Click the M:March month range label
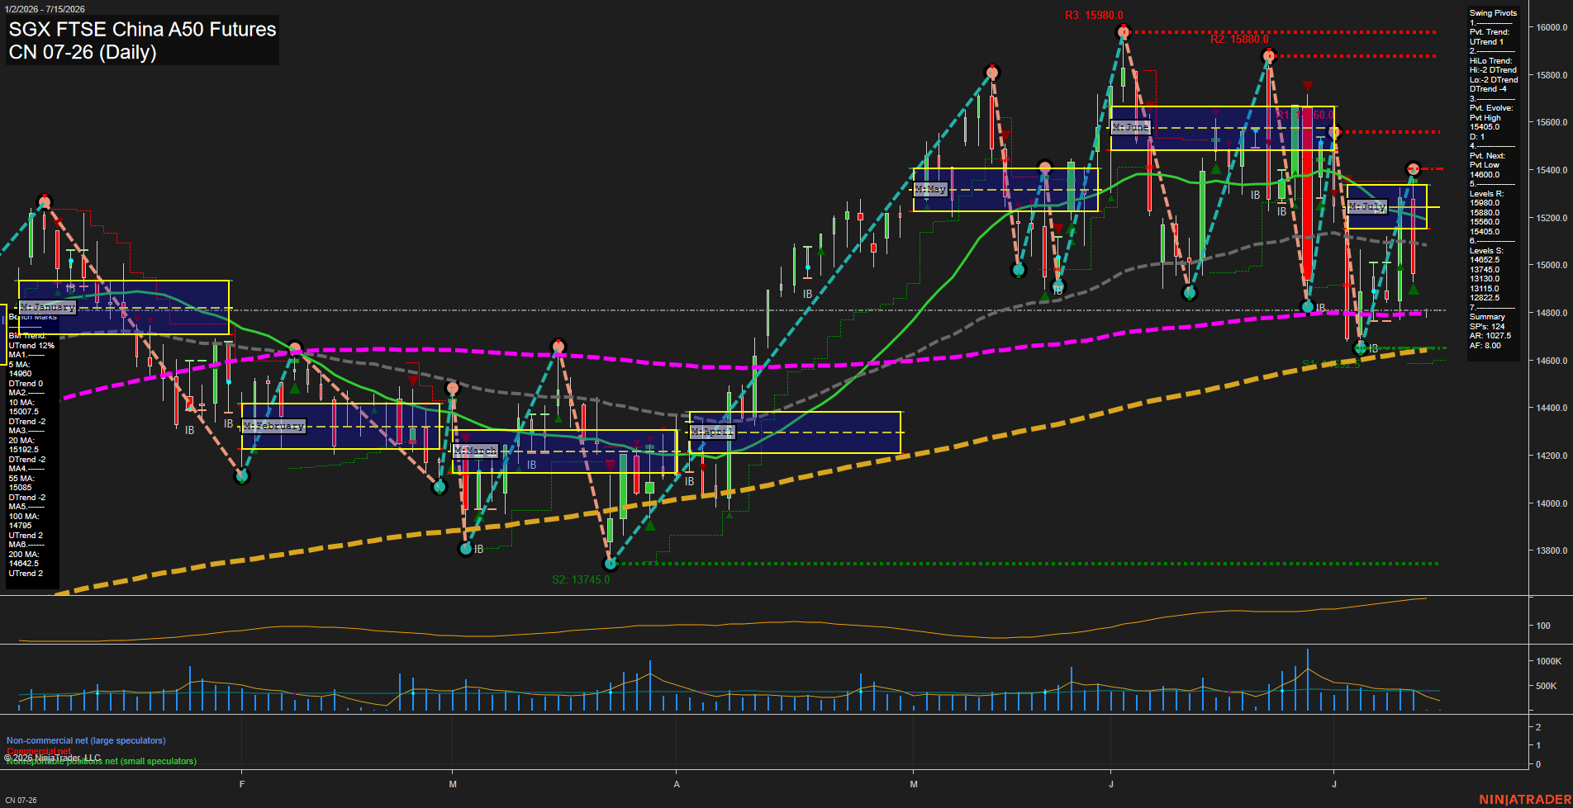Viewport: 1573px width, 808px height. [x=476, y=451]
